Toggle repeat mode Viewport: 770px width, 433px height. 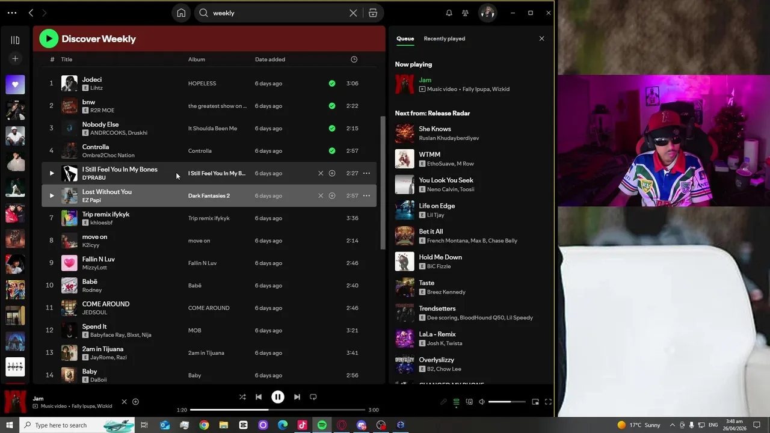point(313,397)
